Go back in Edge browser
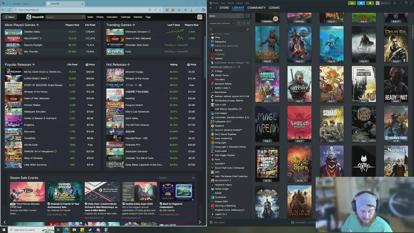 [3, 10]
